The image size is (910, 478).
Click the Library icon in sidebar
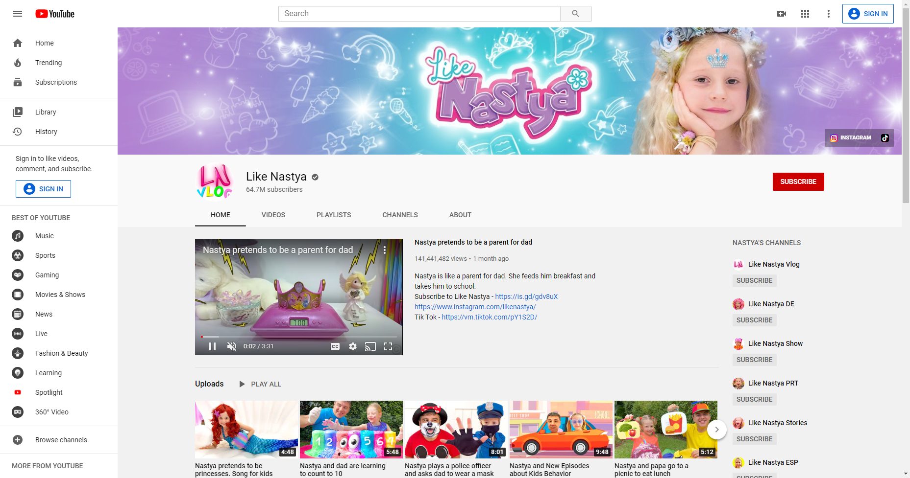(x=18, y=112)
